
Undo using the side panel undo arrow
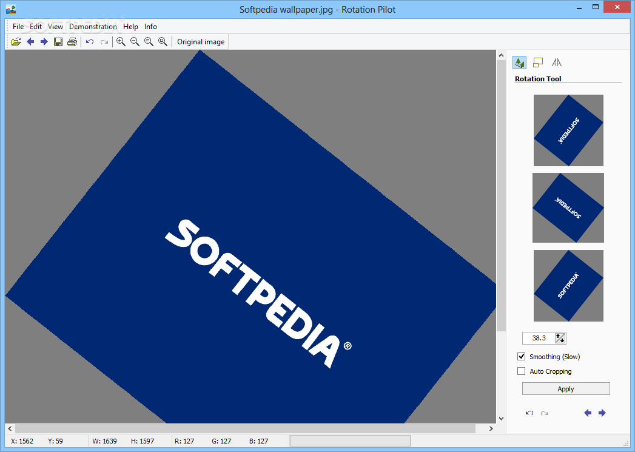tap(529, 413)
